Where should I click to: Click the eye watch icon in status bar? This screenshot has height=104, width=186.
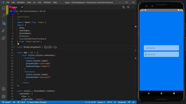coord(14,102)
